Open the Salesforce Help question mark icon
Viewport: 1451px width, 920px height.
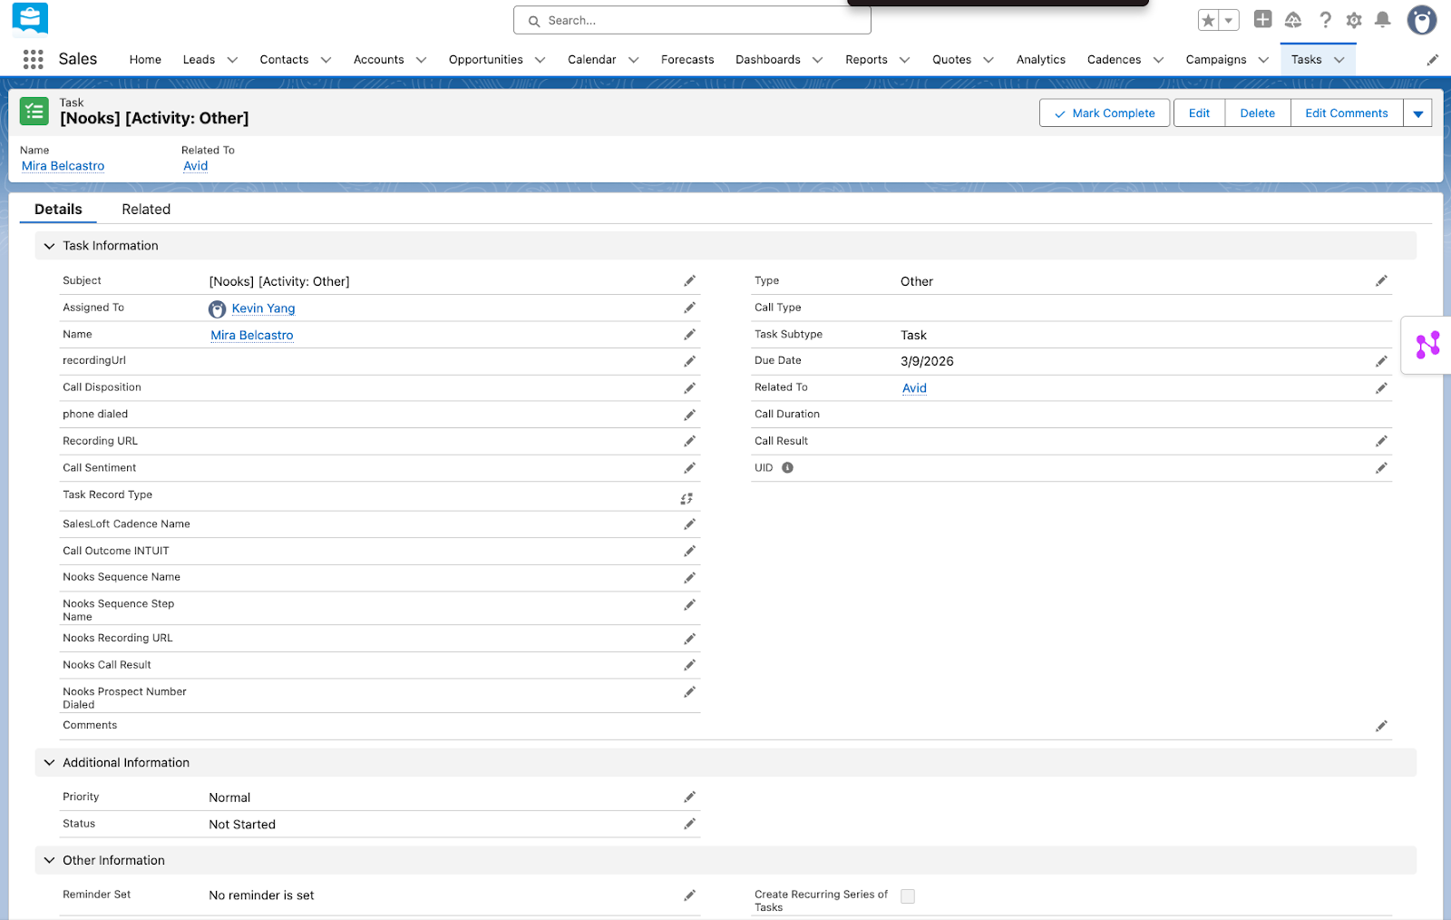tap(1325, 20)
